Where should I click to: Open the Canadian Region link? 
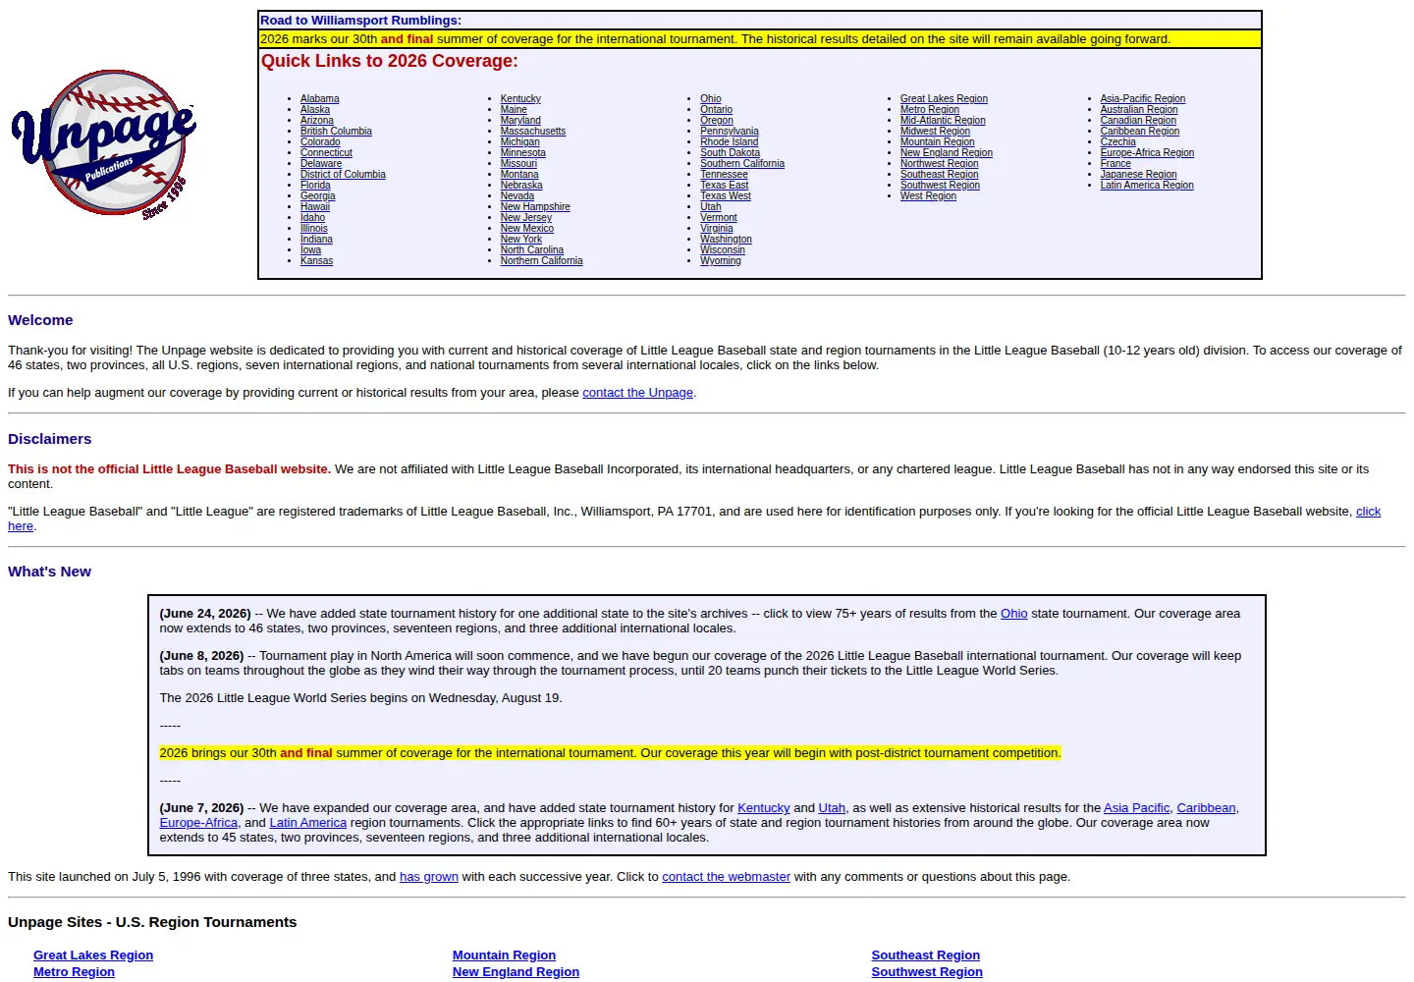click(1138, 121)
